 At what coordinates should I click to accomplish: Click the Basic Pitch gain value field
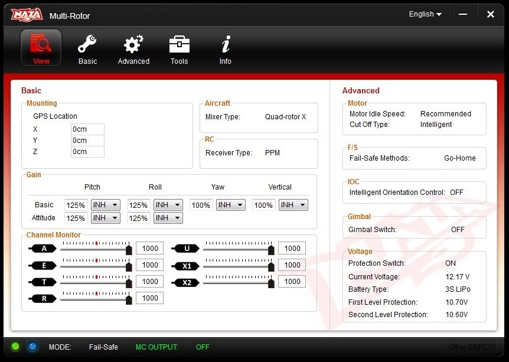pos(76,205)
